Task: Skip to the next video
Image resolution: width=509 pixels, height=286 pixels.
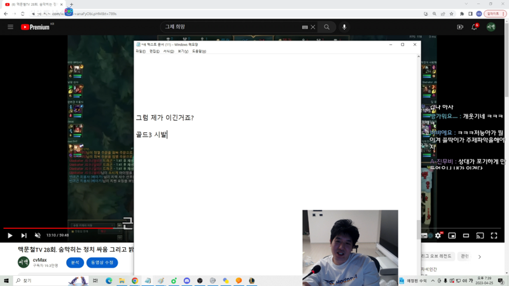Action: [x=24, y=235]
